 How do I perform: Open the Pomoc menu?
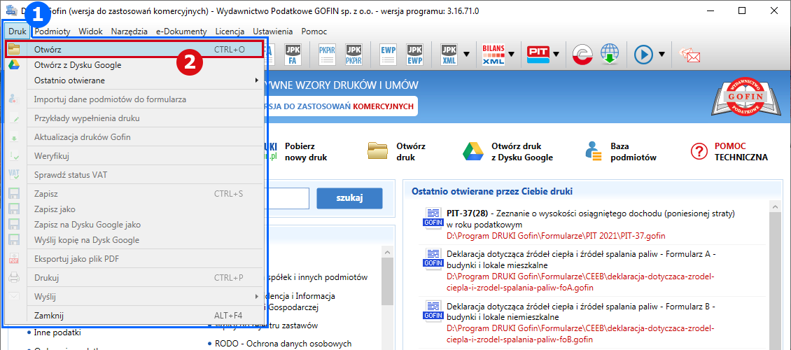point(314,31)
